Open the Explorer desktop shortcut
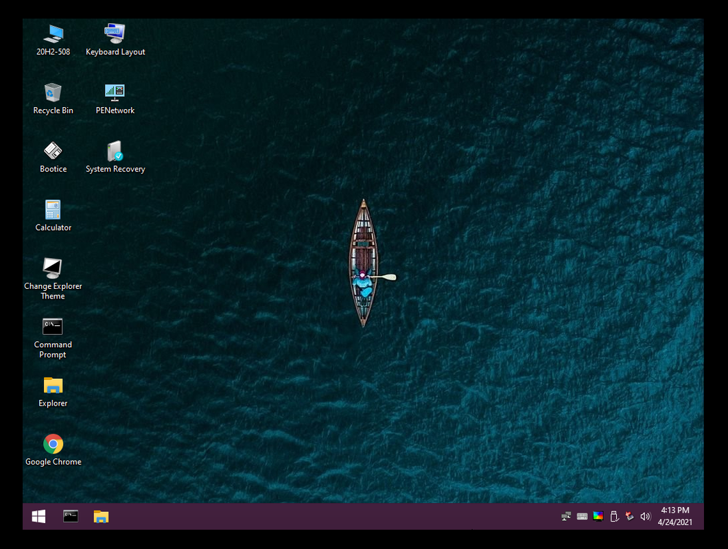Screen dimensions: 728x549 tap(53, 392)
